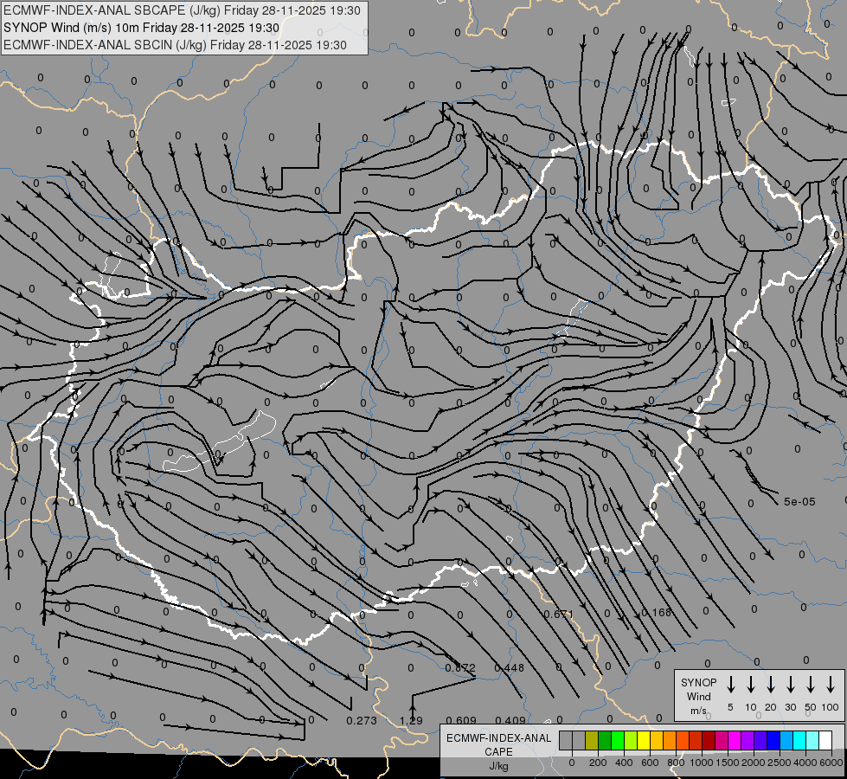This screenshot has height=779, width=847.
Task: Click the 20 m/s wind arrow in legend
Action: (770, 684)
